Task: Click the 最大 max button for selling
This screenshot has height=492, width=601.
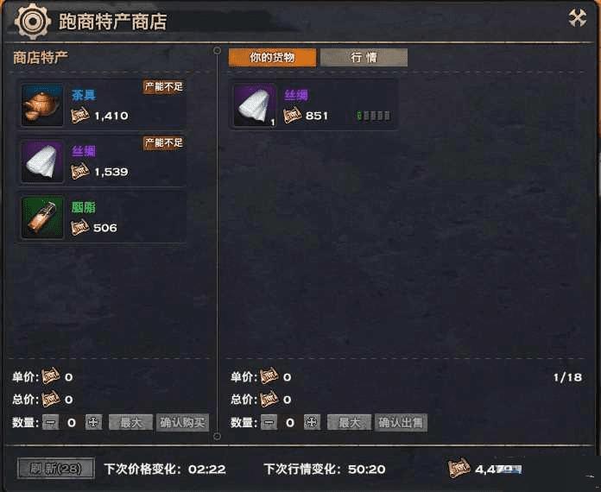Action: click(x=349, y=423)
